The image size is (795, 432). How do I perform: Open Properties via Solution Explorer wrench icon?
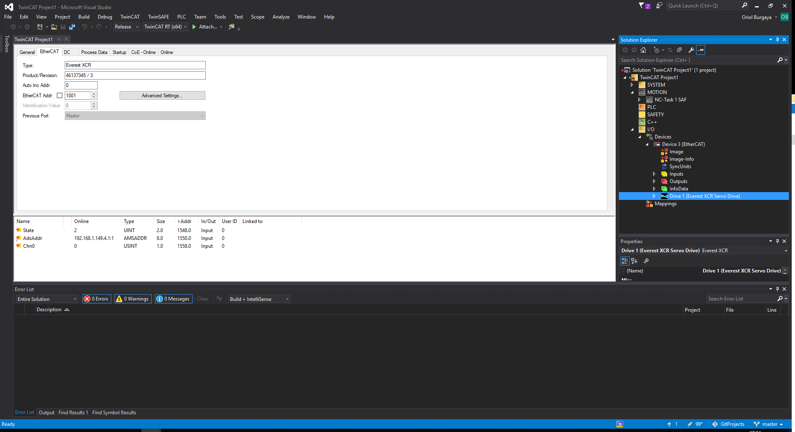pos(692,50)
